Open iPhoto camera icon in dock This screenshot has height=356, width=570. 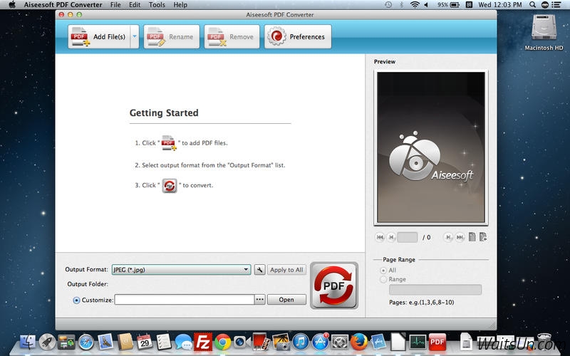pyautogui.click(x=281, y=342)
